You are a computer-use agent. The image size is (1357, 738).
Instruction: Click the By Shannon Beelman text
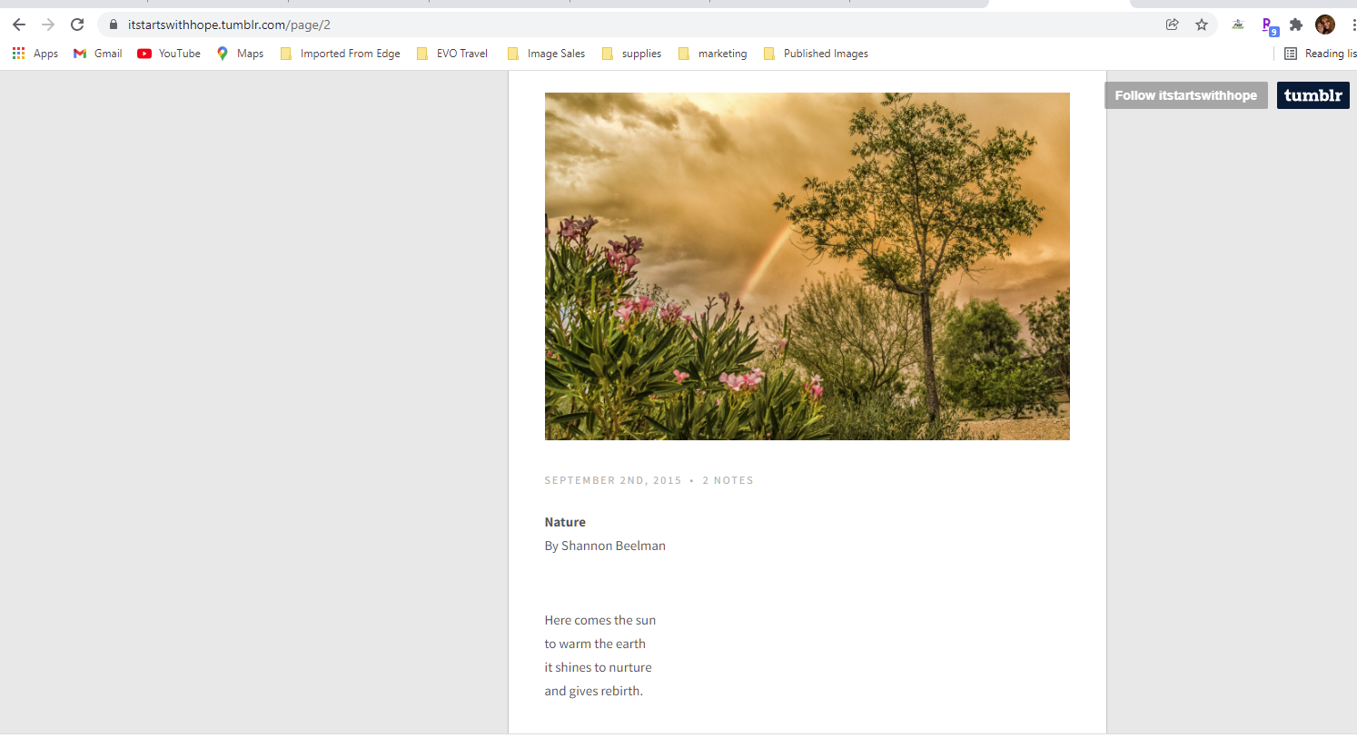click(x=605, y=546)
